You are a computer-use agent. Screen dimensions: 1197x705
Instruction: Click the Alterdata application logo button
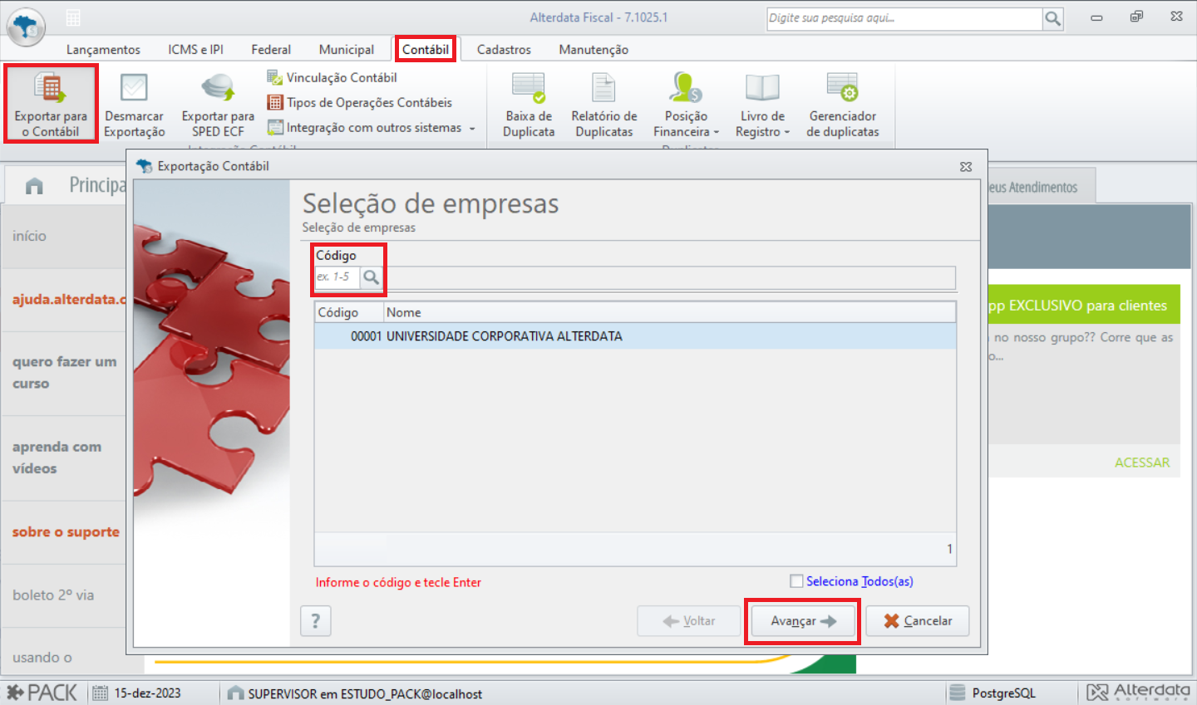click(x=27, y=27)
